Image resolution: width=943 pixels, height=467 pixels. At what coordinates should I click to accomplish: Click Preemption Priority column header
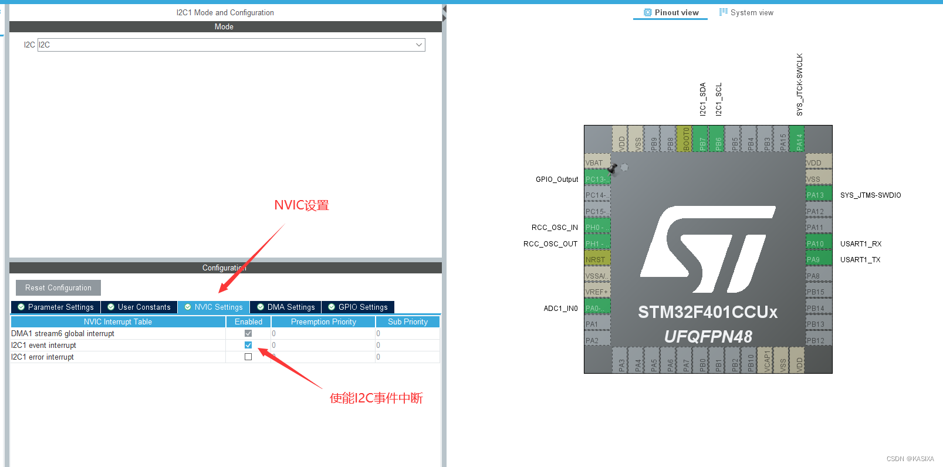pyautogui.click(x=323, y=322)
